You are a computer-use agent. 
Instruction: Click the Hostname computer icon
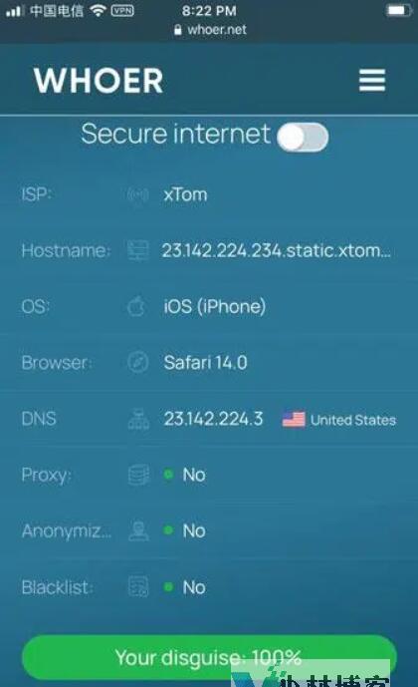coord(138,250)
